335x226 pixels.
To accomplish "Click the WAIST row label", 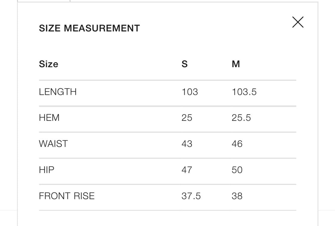I will (x=53, y=144).
